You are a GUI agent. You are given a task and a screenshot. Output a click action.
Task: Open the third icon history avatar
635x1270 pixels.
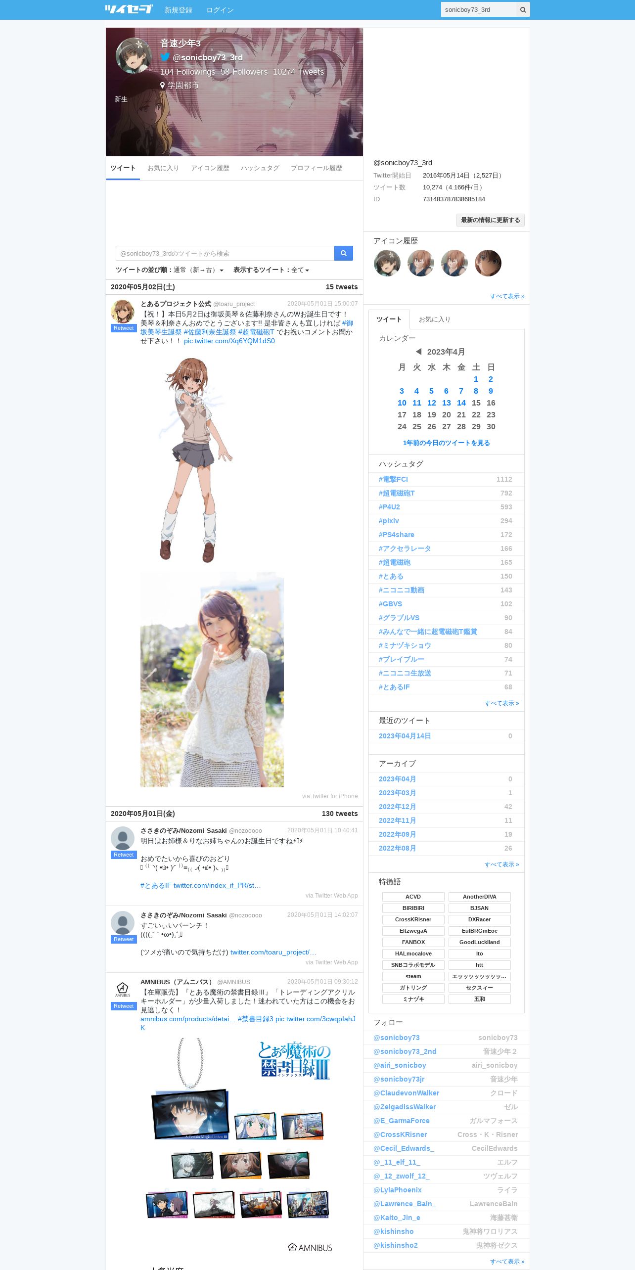(454, 263)
